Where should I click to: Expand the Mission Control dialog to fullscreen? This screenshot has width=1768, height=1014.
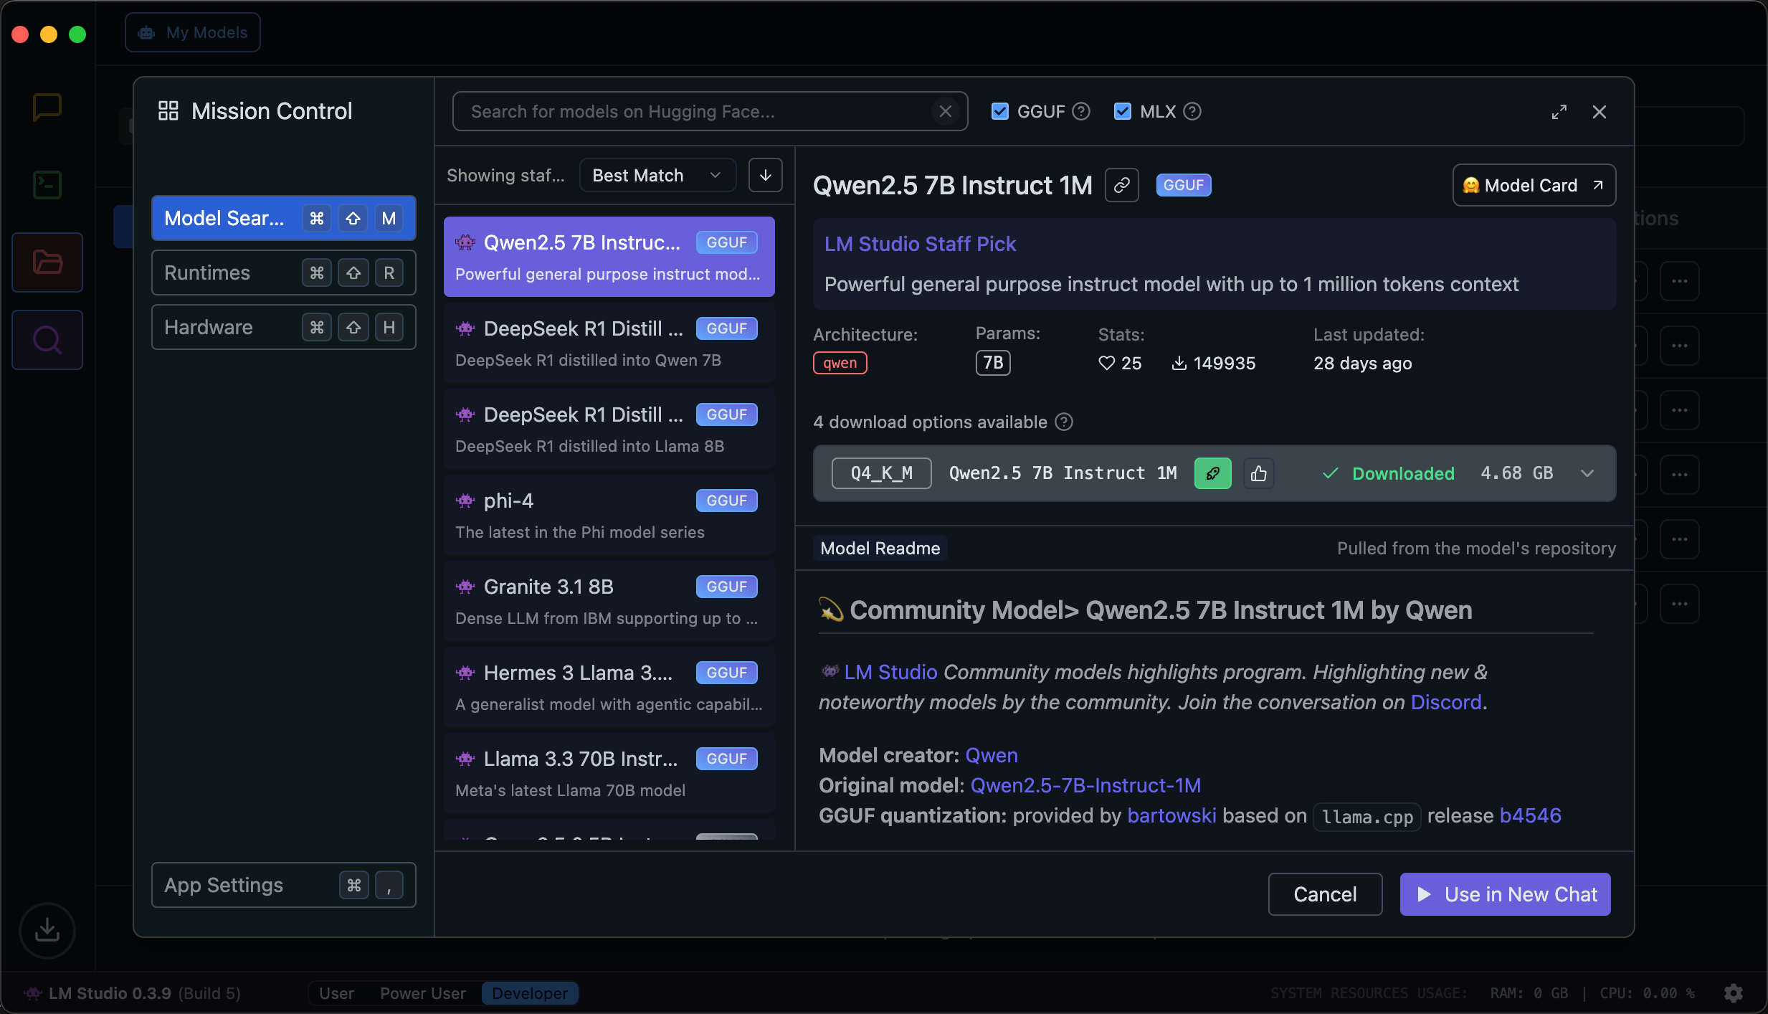click(1559, 112)
